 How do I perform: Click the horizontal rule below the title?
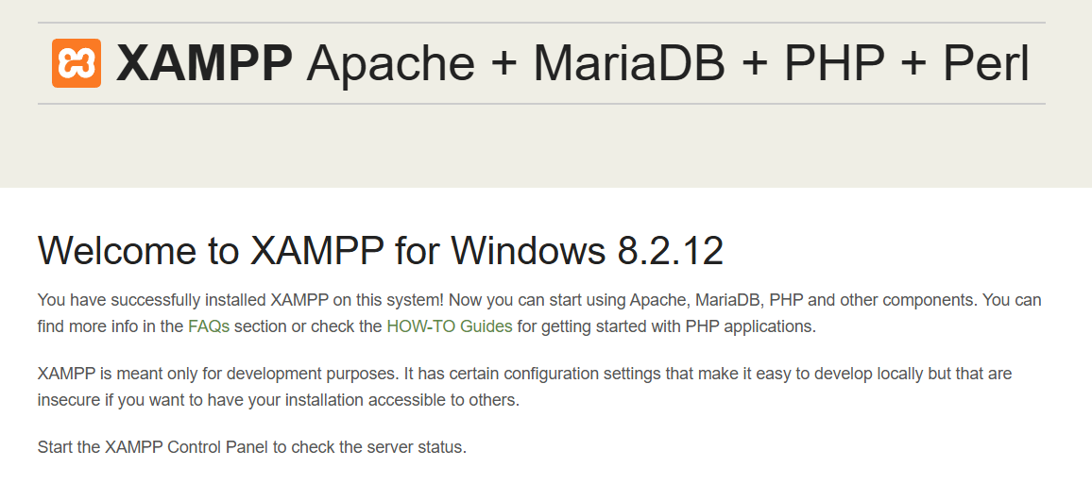[542, 105]
